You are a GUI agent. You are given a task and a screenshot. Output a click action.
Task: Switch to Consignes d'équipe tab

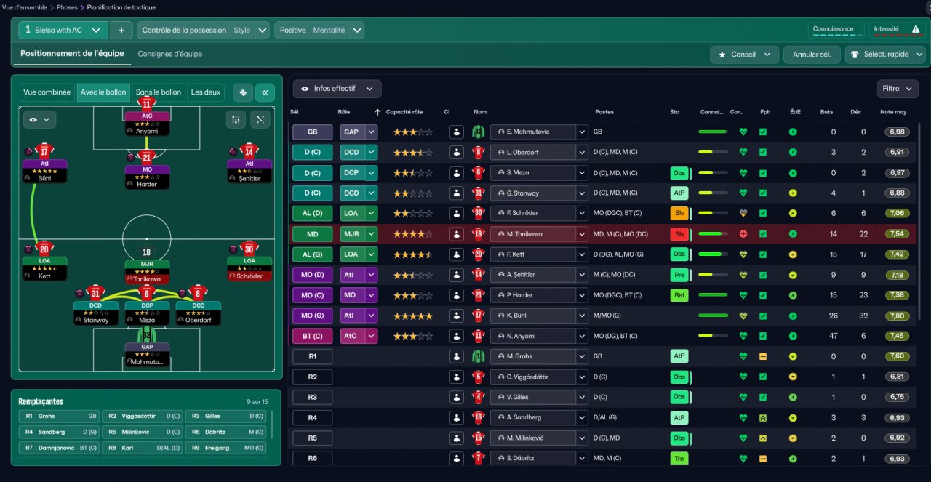tap(170, 54)
